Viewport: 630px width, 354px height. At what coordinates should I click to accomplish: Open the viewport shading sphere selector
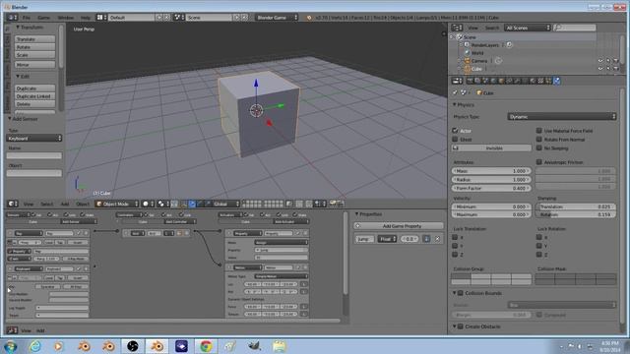click(x=148, y=204)
